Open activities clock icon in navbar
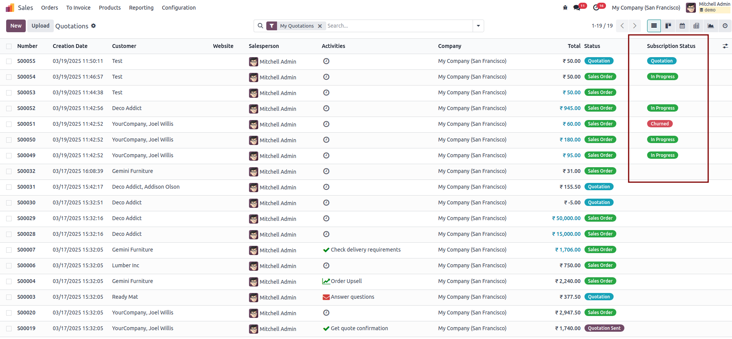Image resolution: width=732 pixels, height=339 pixels. point(596,8)
